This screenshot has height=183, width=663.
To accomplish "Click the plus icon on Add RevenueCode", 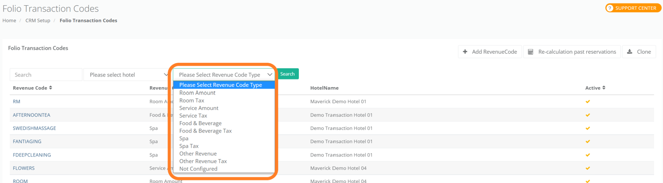I will [465, 52].
